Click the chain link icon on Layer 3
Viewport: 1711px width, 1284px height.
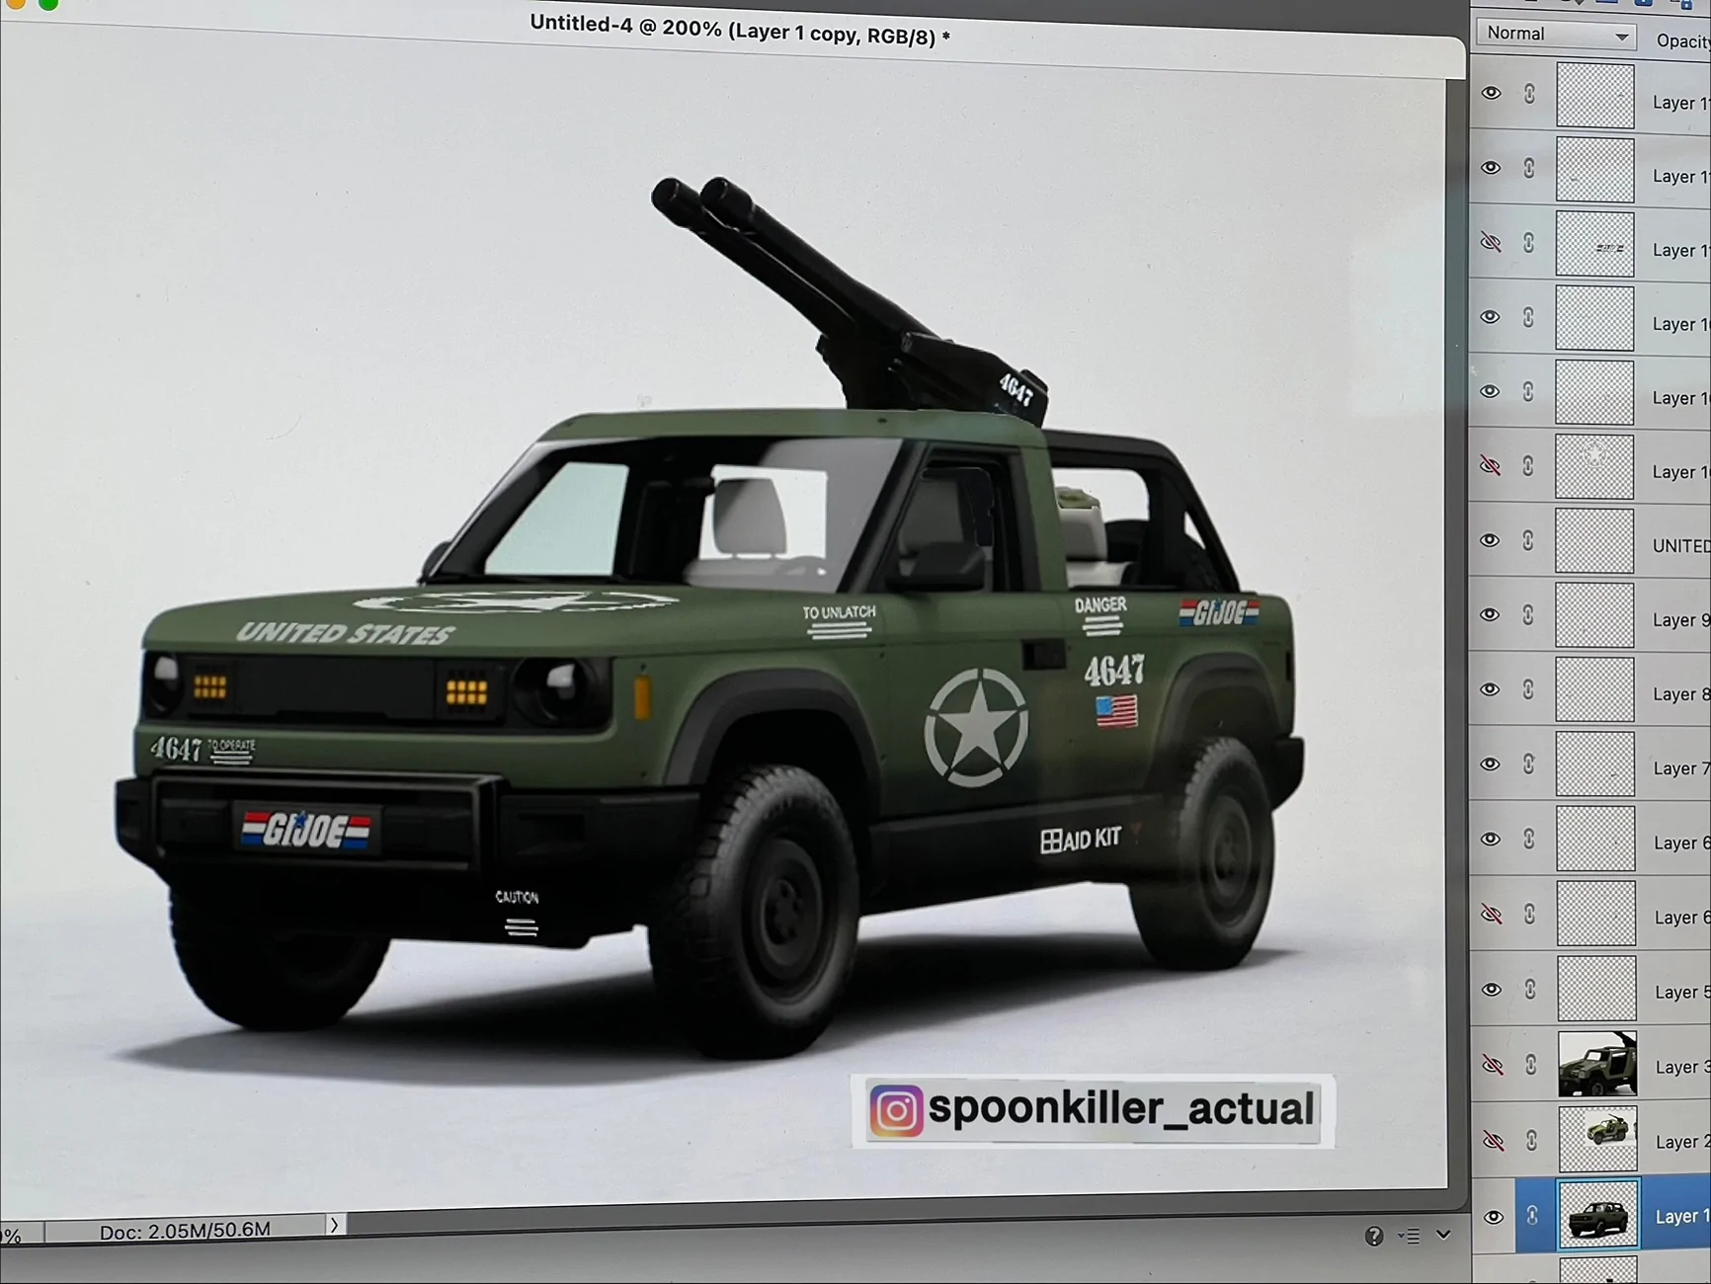(1531, 1064)
